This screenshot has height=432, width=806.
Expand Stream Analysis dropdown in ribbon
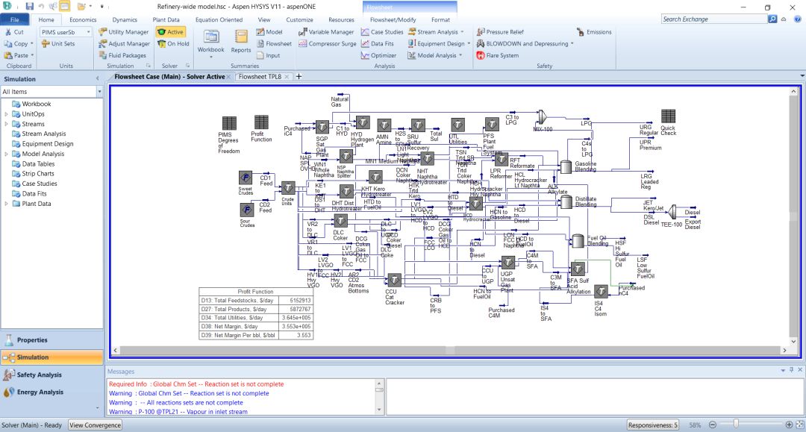point(462,32)
